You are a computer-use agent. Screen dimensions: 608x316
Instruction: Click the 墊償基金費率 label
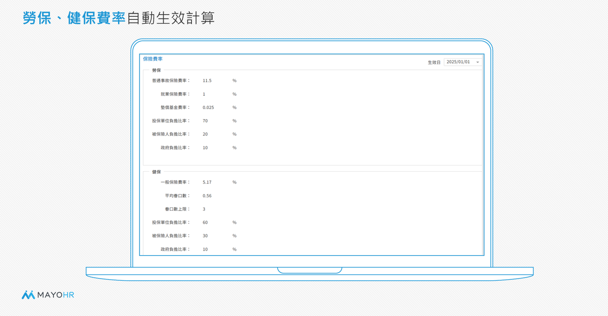[175, 107]
